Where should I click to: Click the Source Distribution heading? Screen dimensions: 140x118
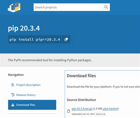coord(81,100)
